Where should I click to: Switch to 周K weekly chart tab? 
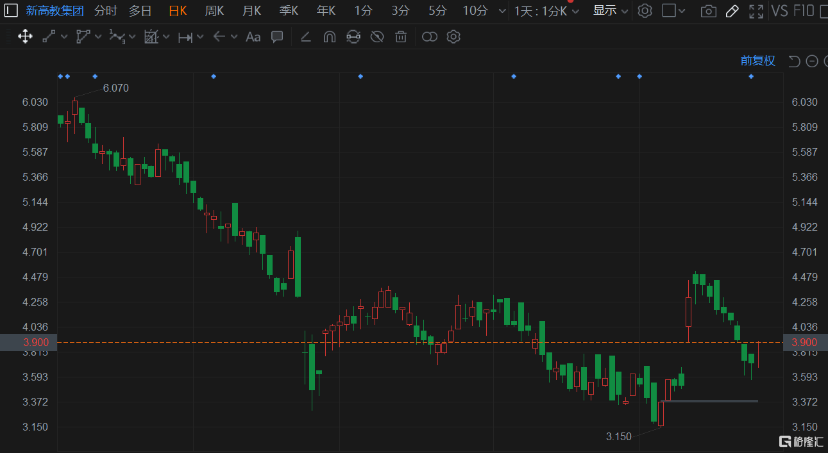click(214, 11)
